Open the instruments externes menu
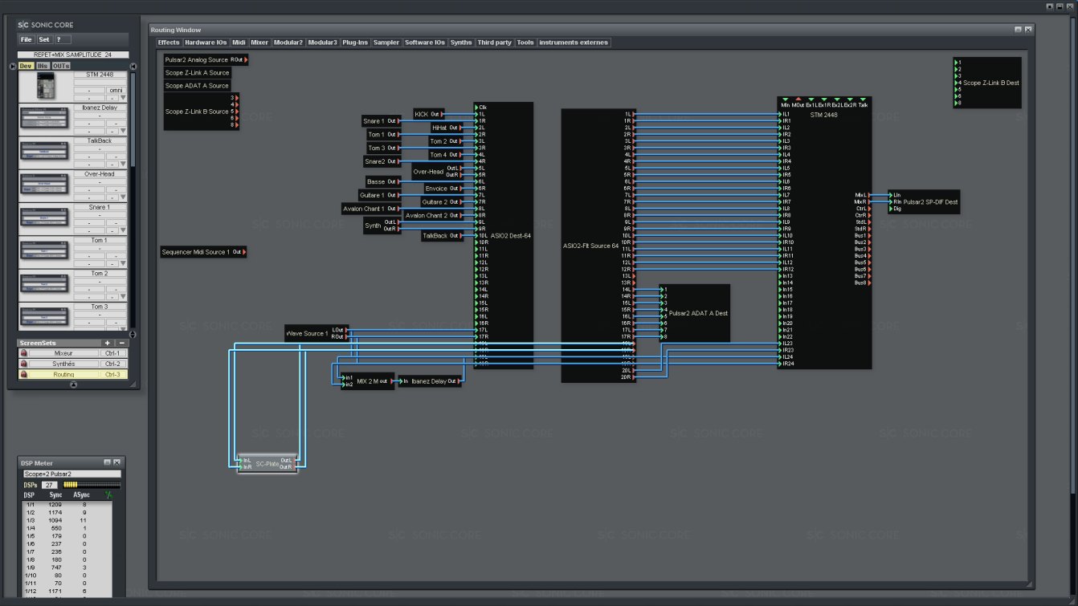This screenshot has width=1078, height=606. 574,43
